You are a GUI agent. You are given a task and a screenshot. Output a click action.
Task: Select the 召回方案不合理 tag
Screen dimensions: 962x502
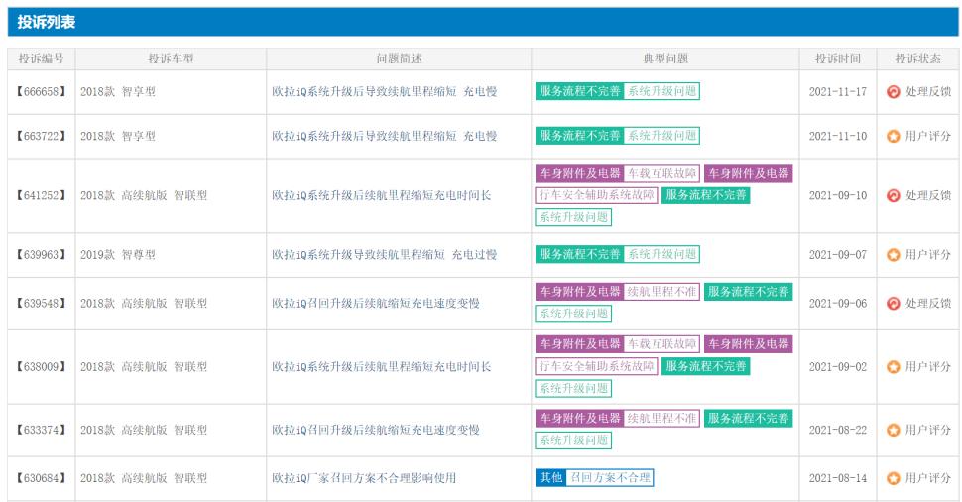(610, 478)
